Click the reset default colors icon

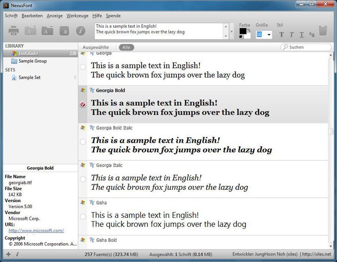[x=241, y=37]
